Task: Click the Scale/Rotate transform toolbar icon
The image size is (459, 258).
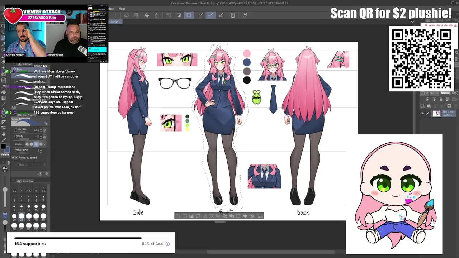Action: point(157,15)
